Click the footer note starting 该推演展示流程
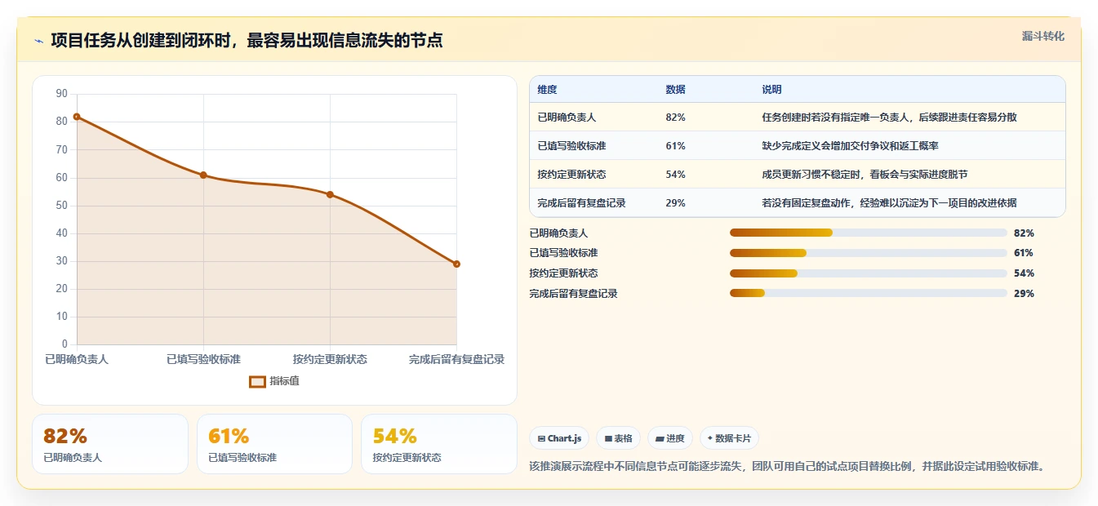Viewport: 1098px width, 506px height. (787, 467)
